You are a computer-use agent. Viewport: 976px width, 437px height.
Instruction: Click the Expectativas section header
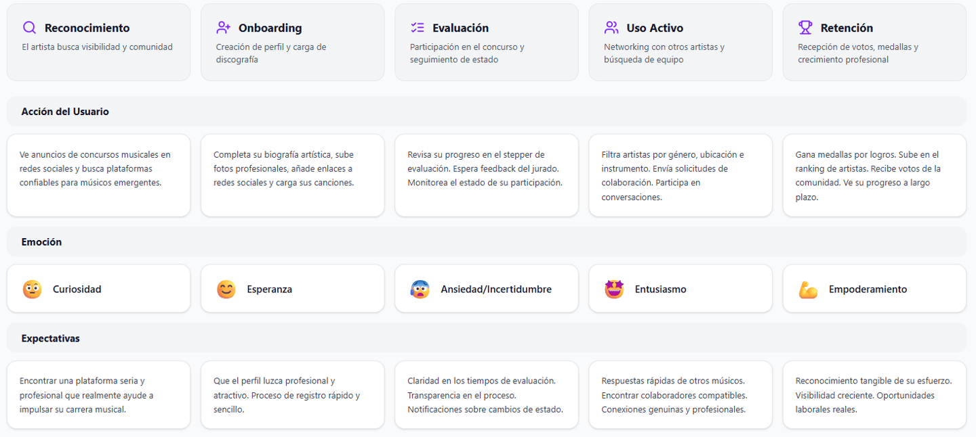(x=50, y=338)
